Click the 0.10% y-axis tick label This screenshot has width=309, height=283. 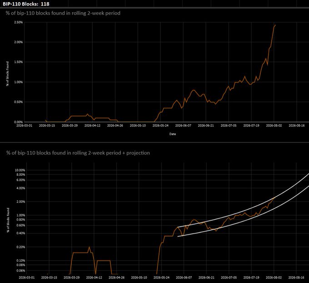coord(21,261)
